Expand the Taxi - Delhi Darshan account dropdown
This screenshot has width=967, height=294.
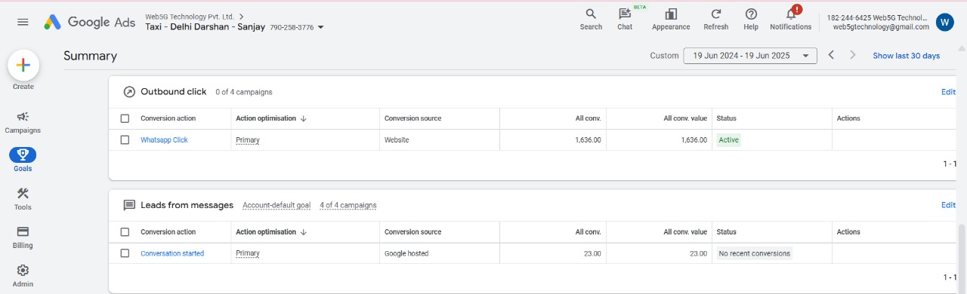pos(321,28)
